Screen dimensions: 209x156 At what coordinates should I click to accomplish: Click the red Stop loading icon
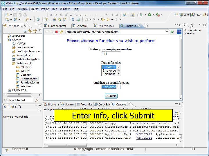[57, 32]
